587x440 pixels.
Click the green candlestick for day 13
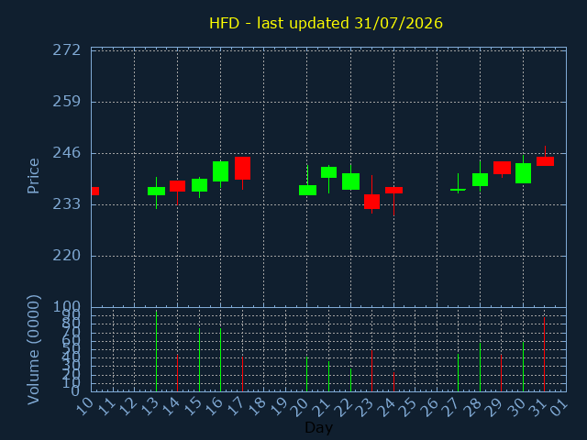pyautogui.click(x=156, y=192)
